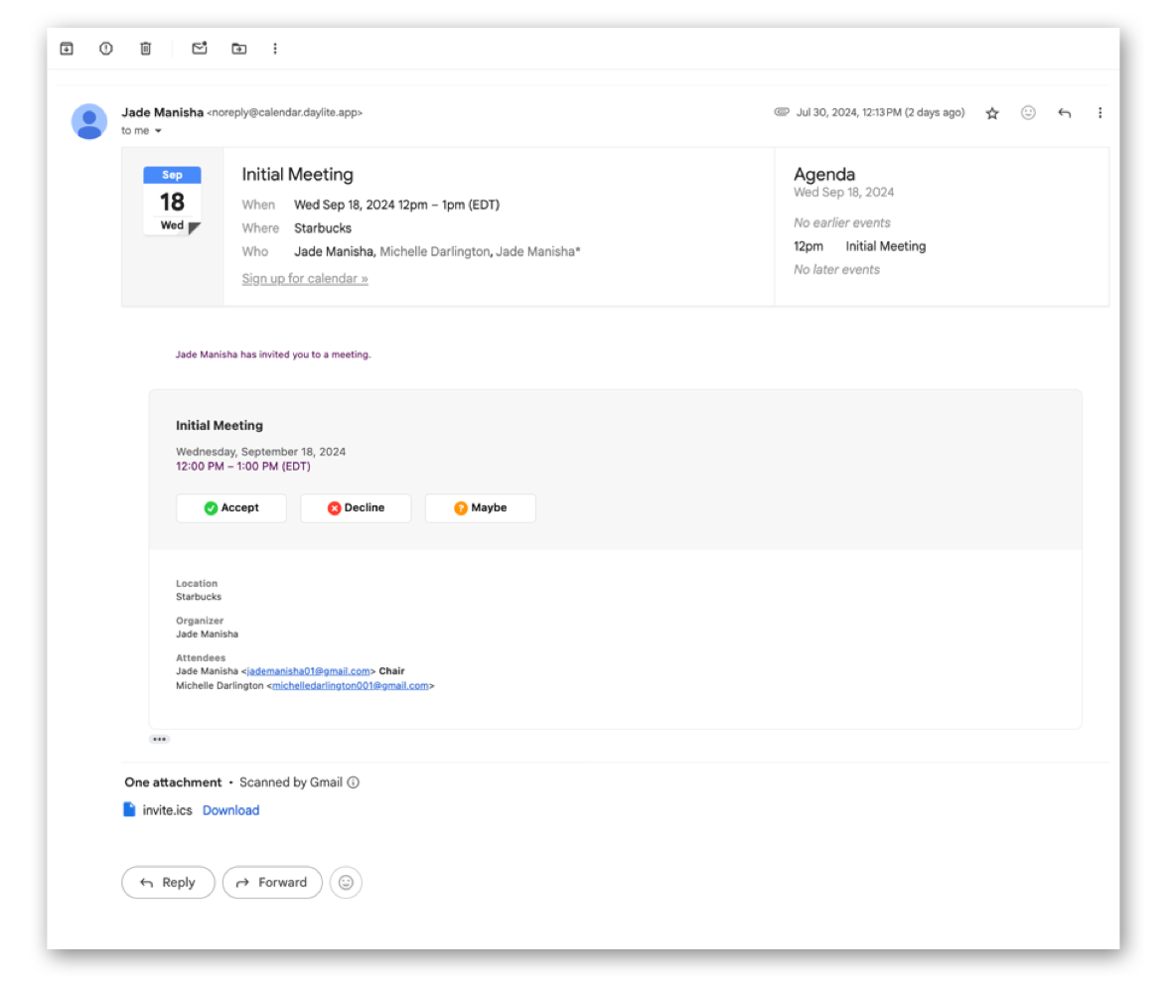
Task: Respond Maybe to the meeting invite
Action: 480,507
